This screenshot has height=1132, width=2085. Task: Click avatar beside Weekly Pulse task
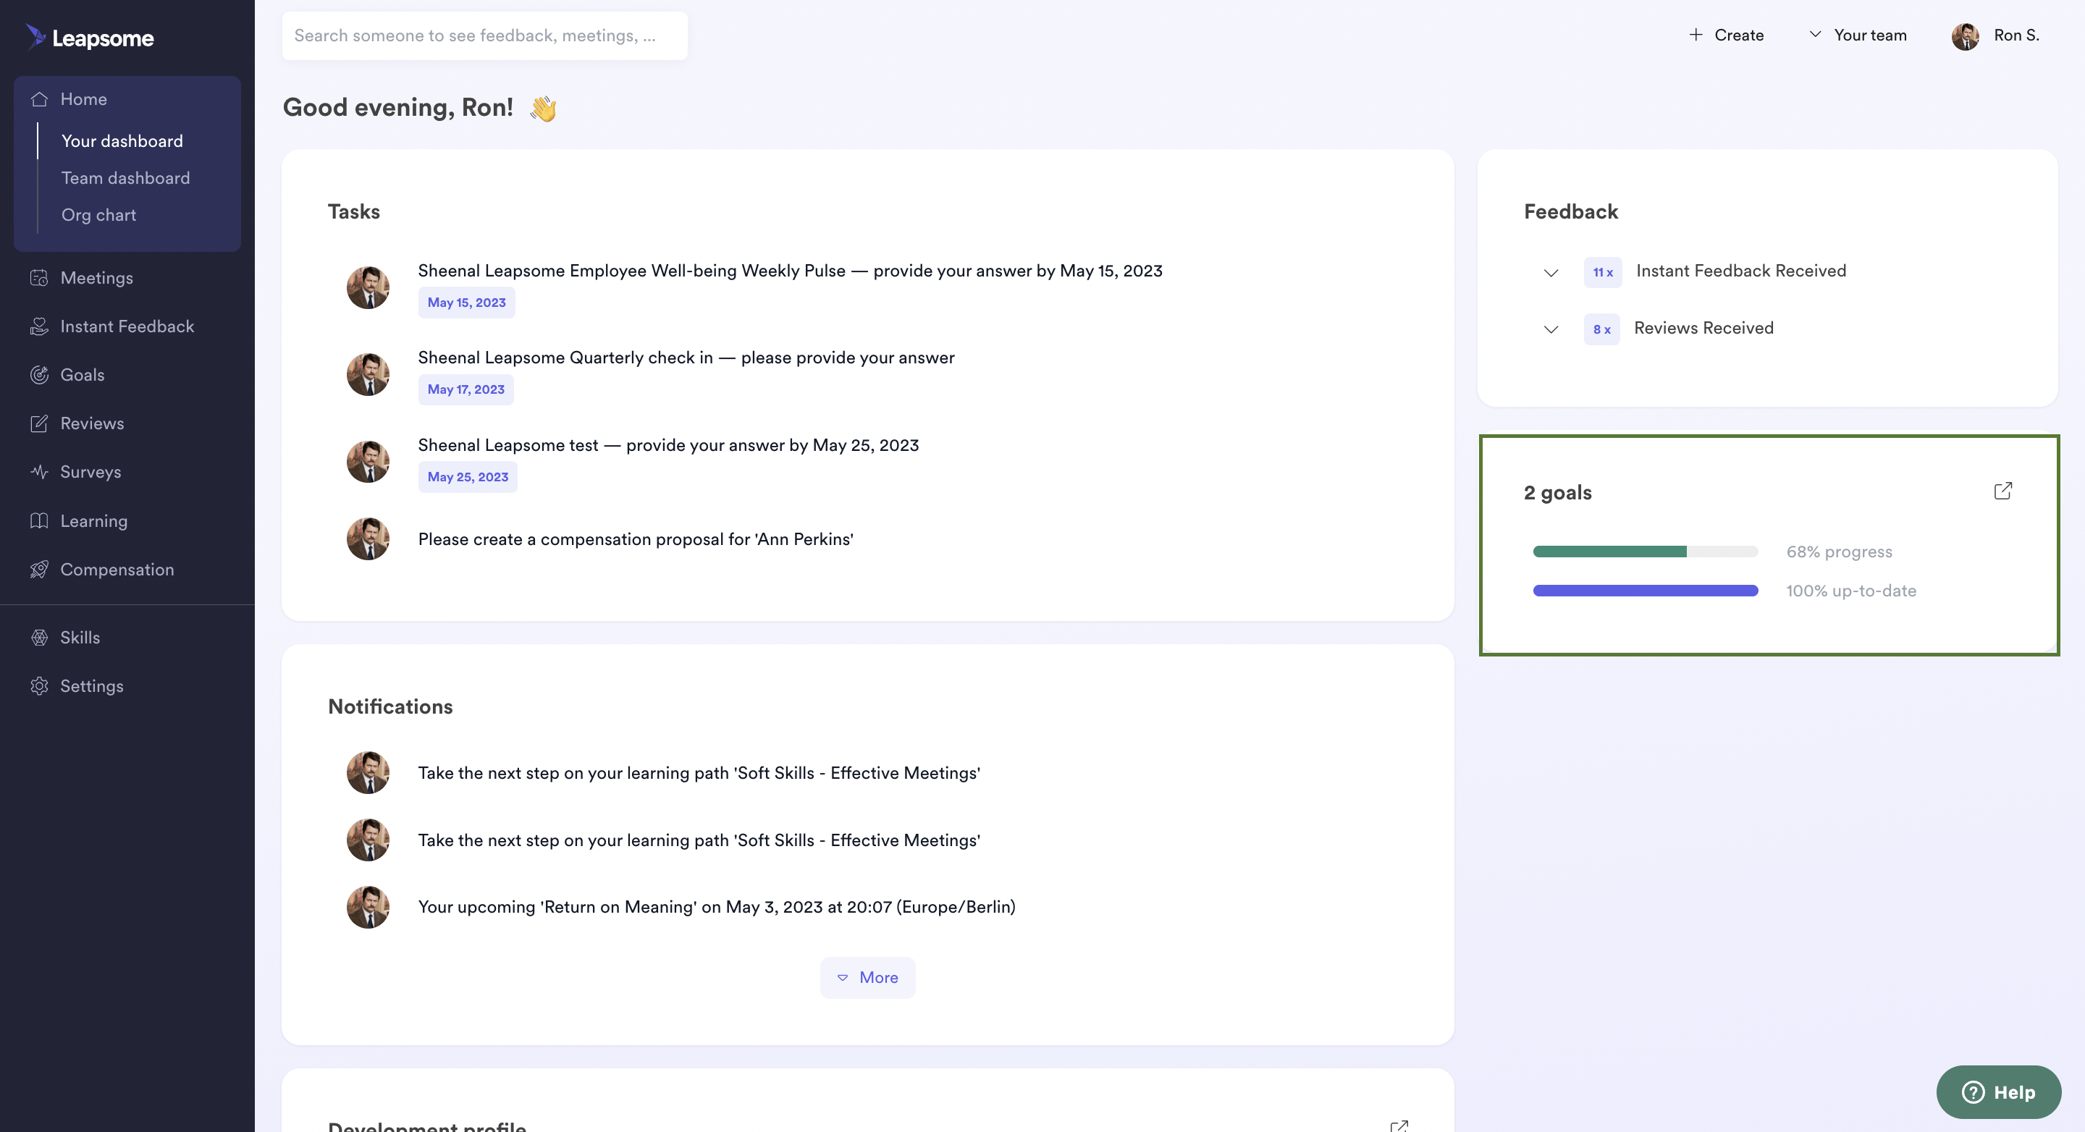coord(368,287)
